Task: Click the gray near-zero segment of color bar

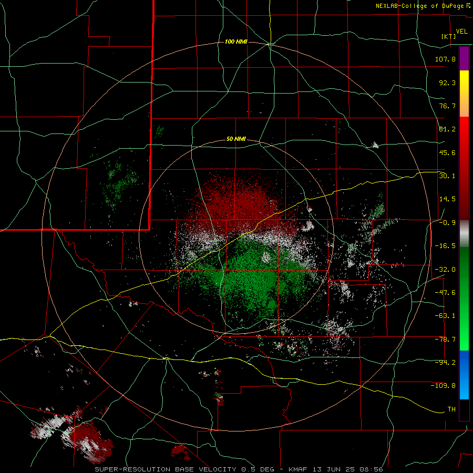Action: coord(464,233)
